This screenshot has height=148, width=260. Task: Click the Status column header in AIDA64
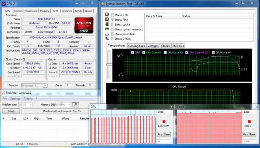tap(214, 16)
